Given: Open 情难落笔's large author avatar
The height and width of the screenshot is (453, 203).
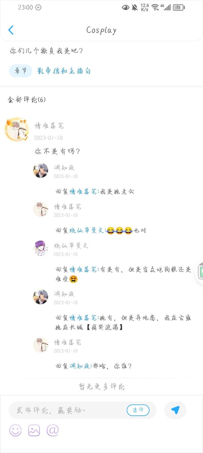Looking at the screenshot, I should tap(16, 130).
